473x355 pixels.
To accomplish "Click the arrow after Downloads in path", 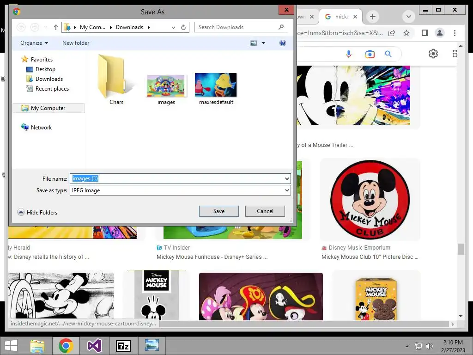I will click(x=149, y=27).
